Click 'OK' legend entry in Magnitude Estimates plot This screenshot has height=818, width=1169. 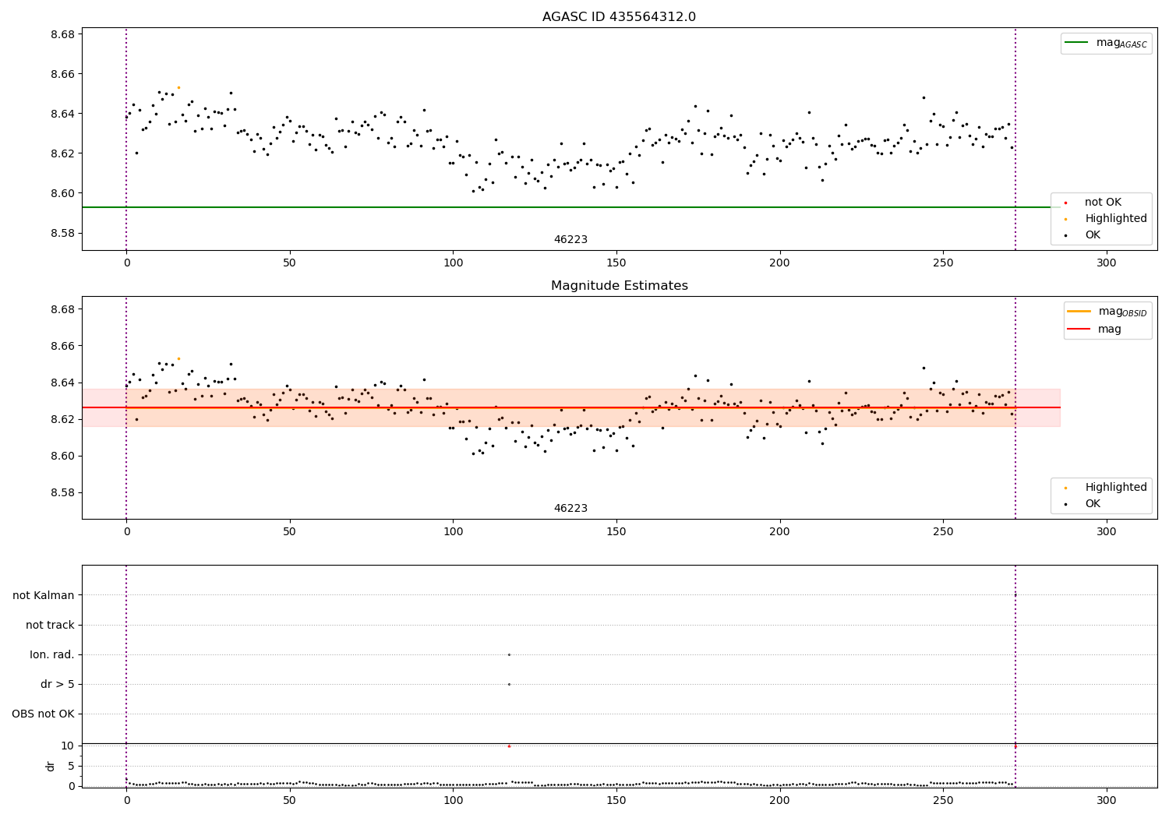pyautogui.click(x=1092, y=504)
